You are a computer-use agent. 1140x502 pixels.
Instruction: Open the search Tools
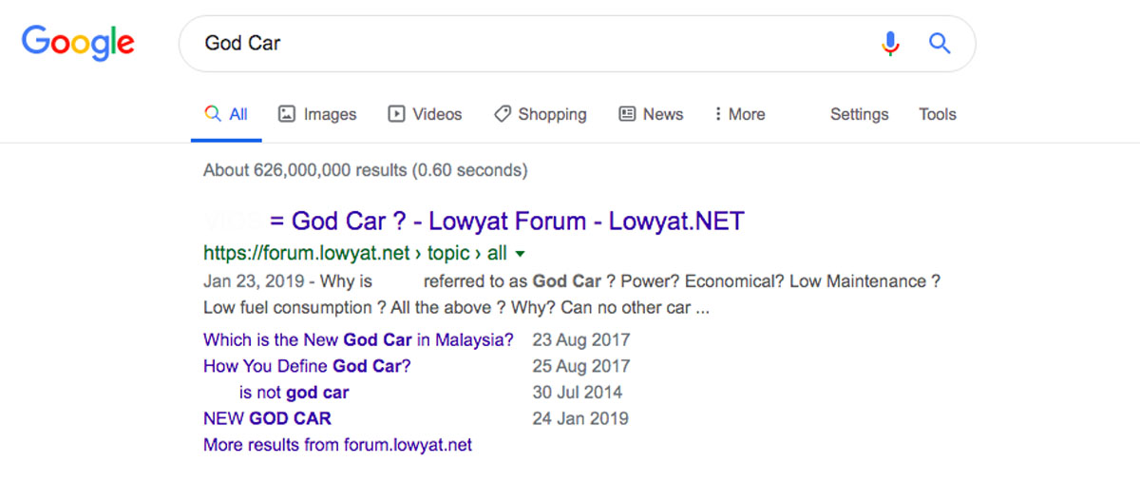937,114
